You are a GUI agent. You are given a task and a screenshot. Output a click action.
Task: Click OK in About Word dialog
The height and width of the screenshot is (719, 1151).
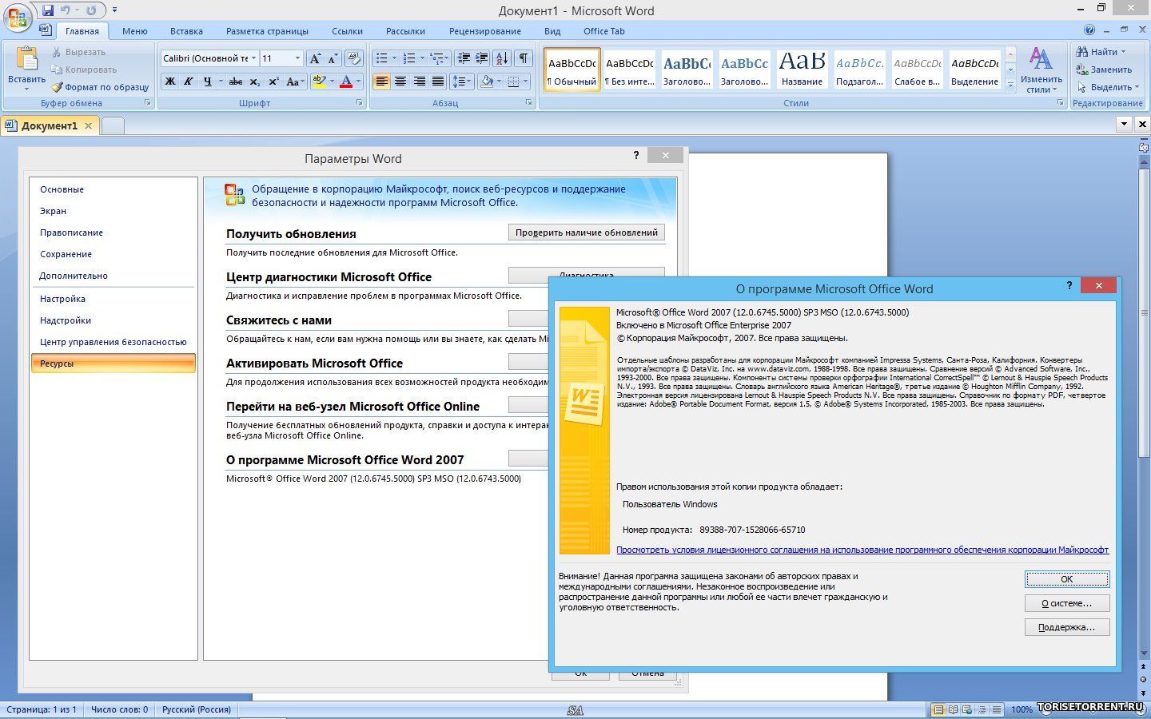click(1066, 579)
